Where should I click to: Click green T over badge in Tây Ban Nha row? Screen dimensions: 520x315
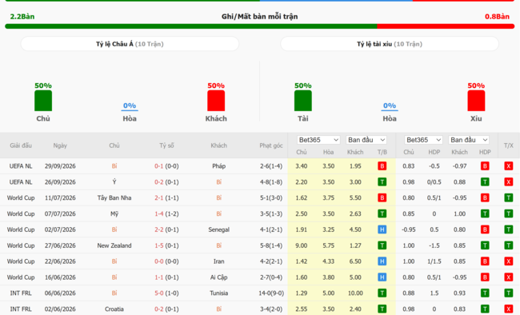pos(508,198)
